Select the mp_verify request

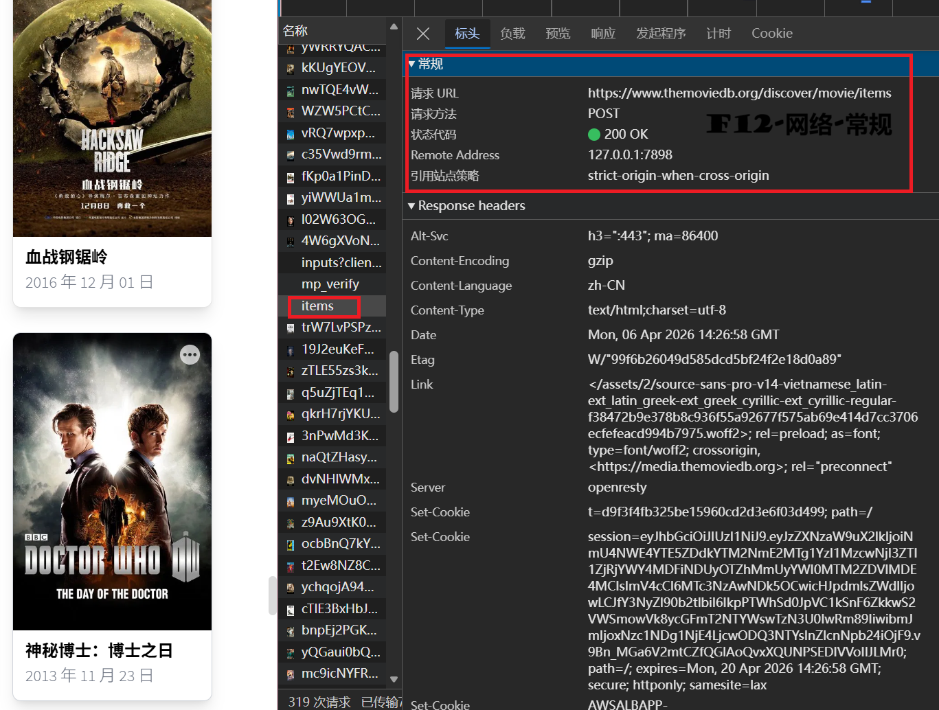(332, 284)
